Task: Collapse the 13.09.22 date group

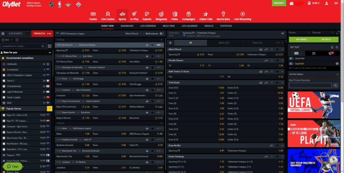Action: pyautogui.click(x=162, y=40)
